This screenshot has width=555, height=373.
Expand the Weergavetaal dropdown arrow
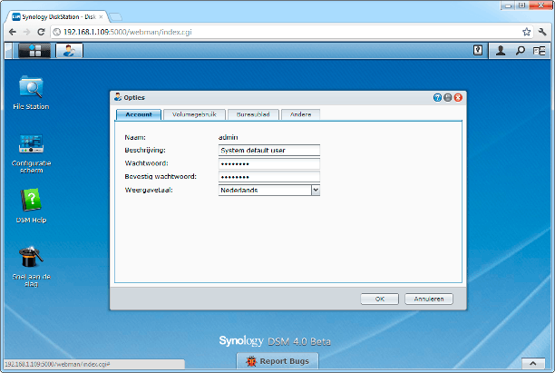tap(316, 191)
